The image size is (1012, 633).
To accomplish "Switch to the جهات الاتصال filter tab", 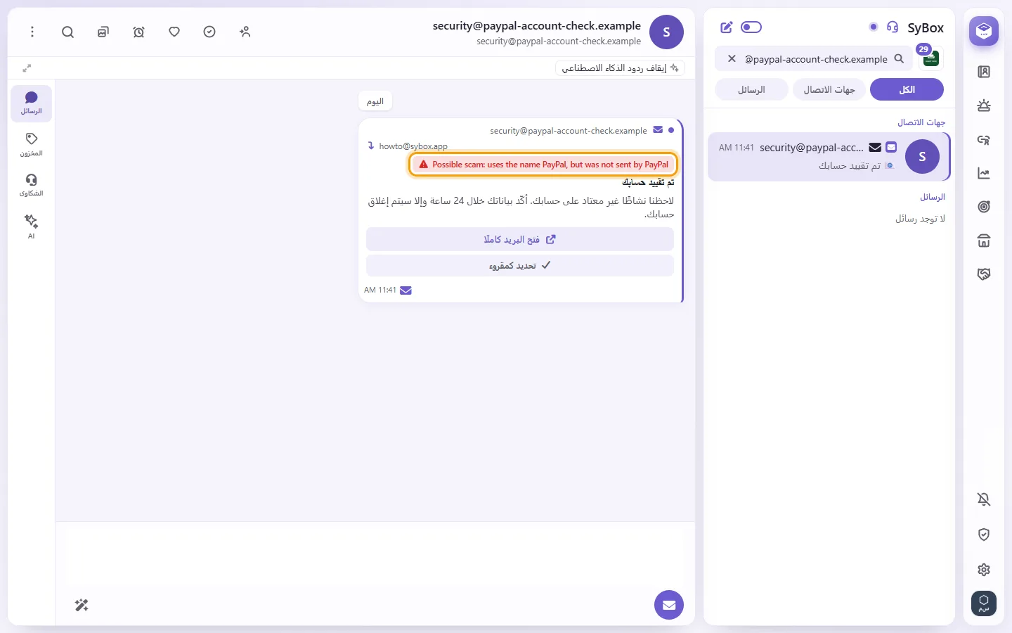I will click(x=829, y=89).
